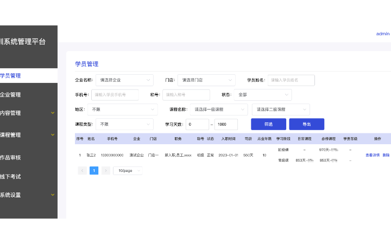
Task: Click the 测试企业 cell
Action: pyautogui.click(x=137, y=155)
